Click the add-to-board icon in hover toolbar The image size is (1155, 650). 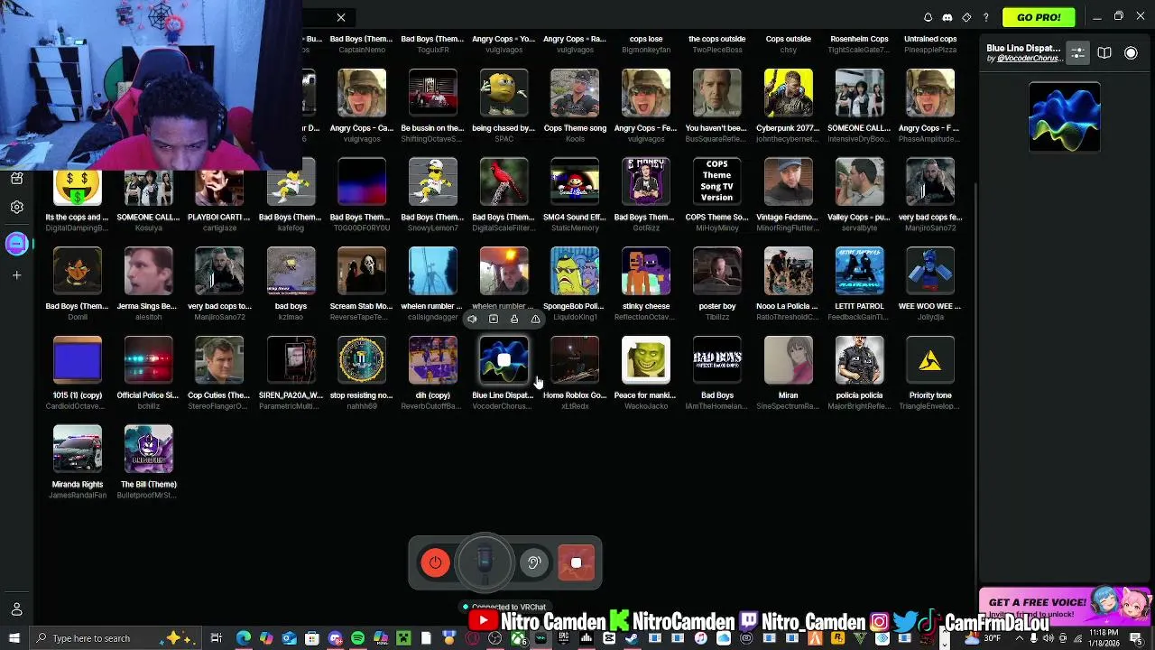494,319
